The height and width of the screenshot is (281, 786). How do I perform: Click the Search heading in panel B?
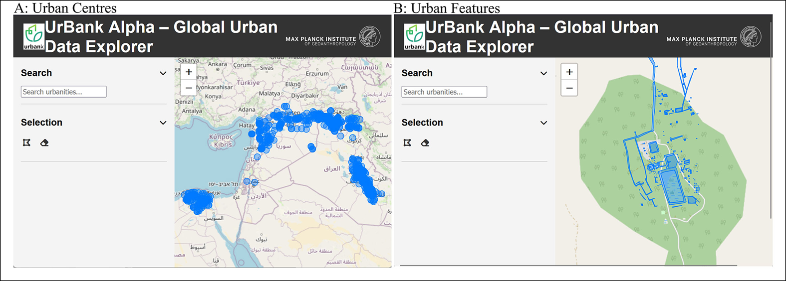tap(417, 73)
